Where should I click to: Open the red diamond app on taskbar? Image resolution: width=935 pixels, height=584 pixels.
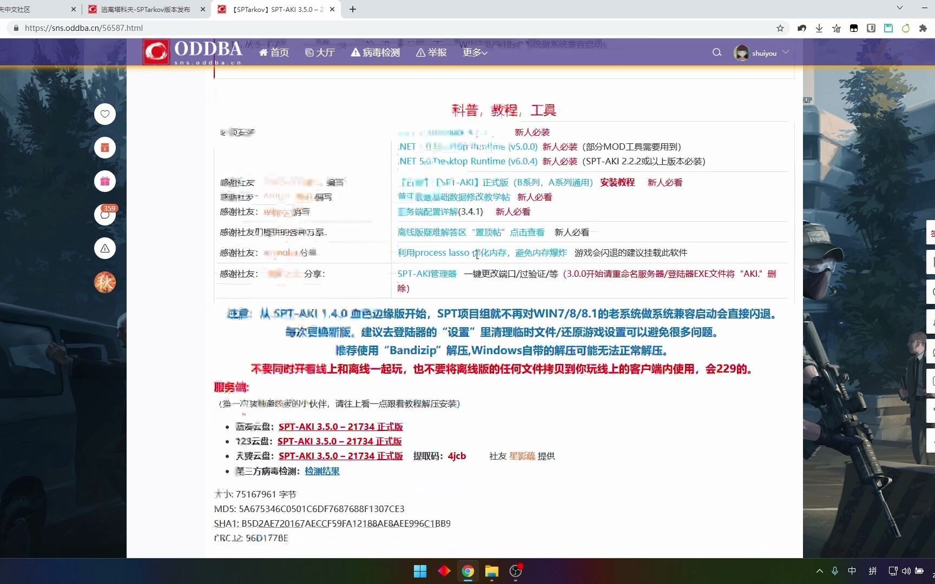pos(444,571)
